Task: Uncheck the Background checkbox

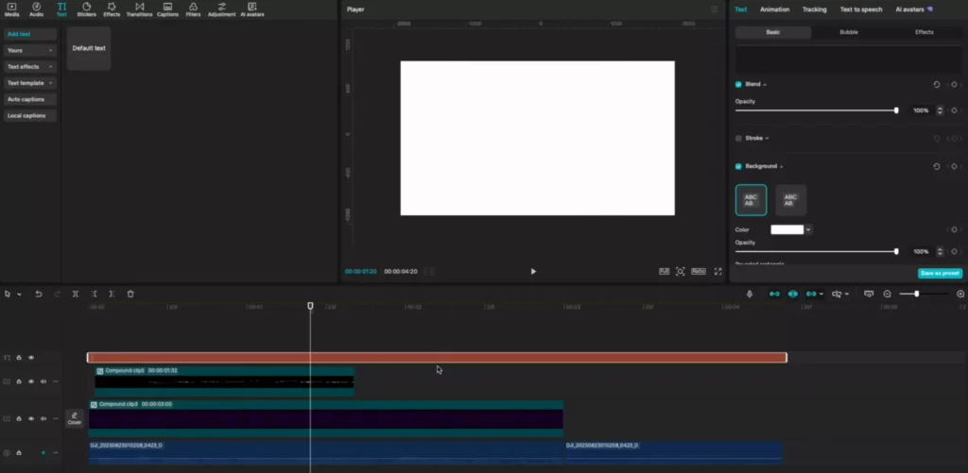Action: pyautogui.click(x=739, y=166)
